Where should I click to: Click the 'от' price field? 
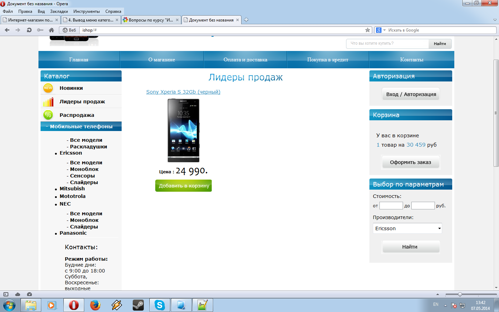click(x=391, y=206)
